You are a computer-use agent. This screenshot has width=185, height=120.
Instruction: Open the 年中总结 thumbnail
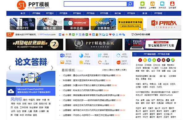pos(76,24)
